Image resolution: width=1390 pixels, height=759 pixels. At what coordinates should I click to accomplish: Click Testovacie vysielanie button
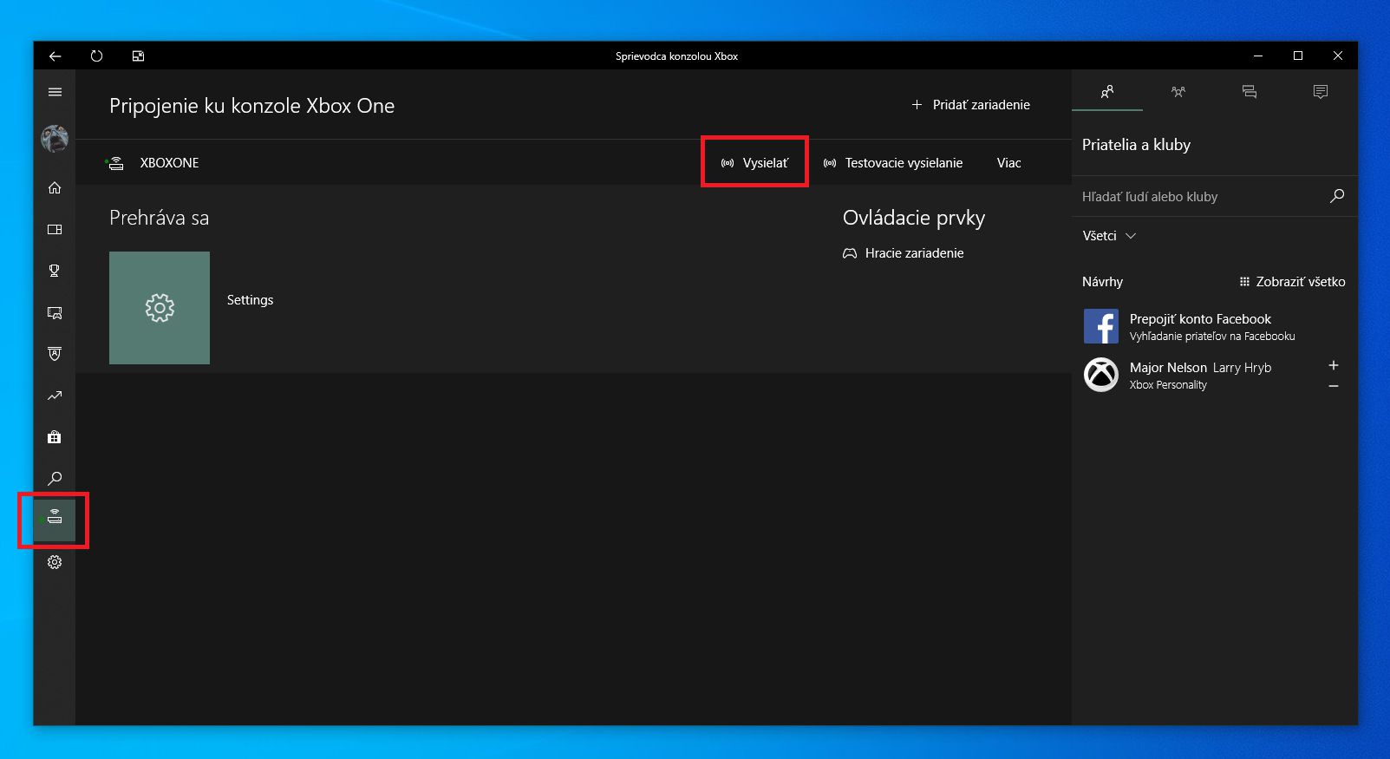893,163
